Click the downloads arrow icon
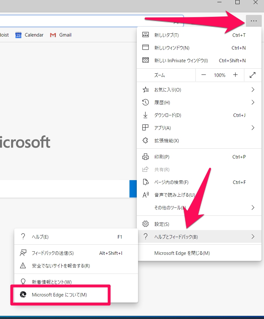This screenshot has width=264, height=319. (x=146, y=115)
